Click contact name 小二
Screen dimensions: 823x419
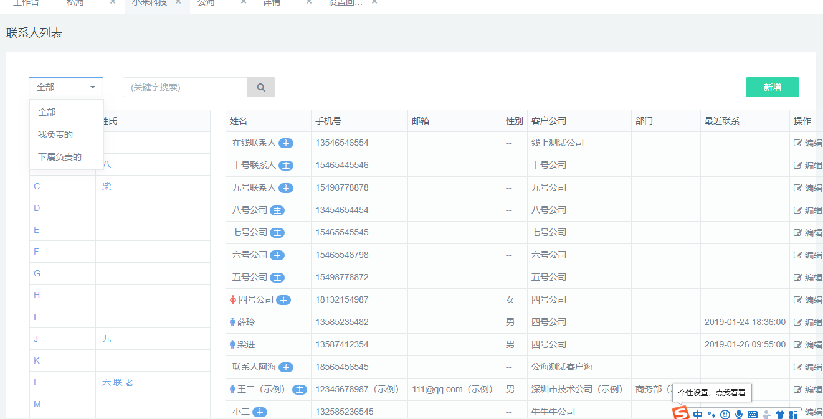(241, 412)
